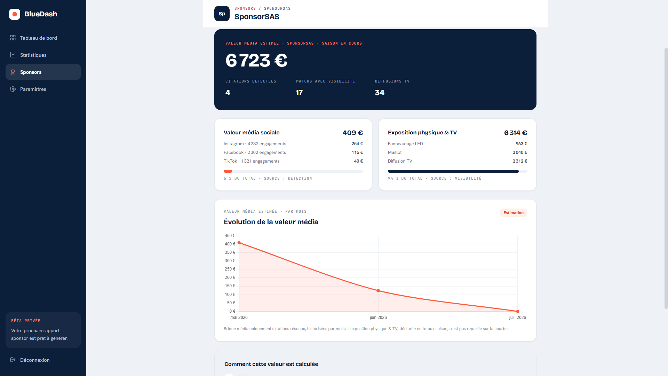Click the juin 2026 chart data point
Viewport: 668px width, 376px height.
pyautogui.click(x=378, y=290)
